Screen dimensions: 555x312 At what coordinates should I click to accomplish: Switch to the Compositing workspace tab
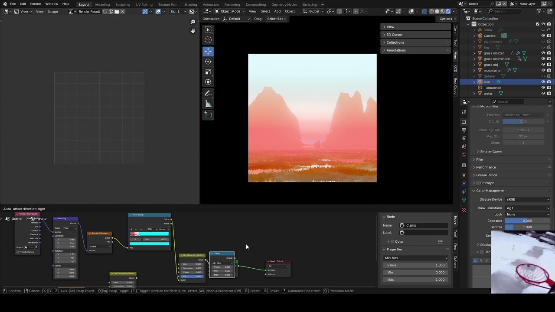click(x=256, y=4)
